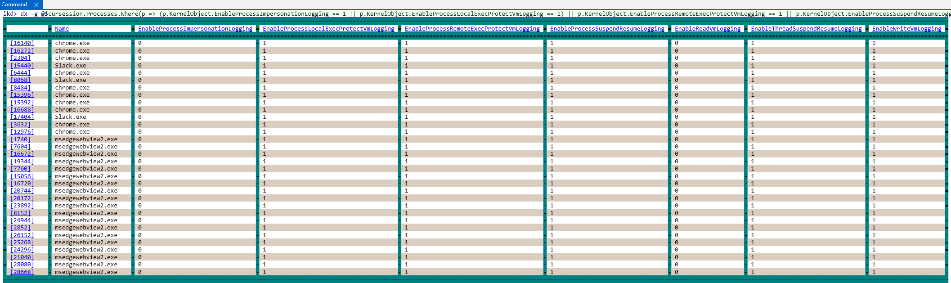Open process entry [17404] link
Viewport: 951px width, 283px height.
point(22,117)
